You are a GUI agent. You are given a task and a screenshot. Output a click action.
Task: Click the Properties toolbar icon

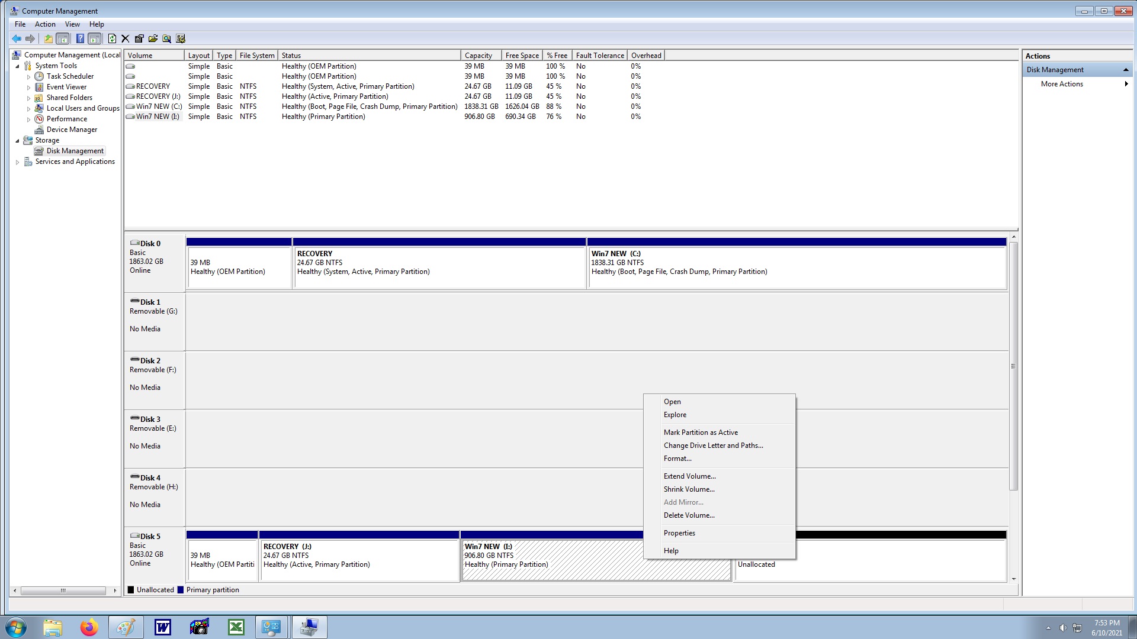click(139, 39)
